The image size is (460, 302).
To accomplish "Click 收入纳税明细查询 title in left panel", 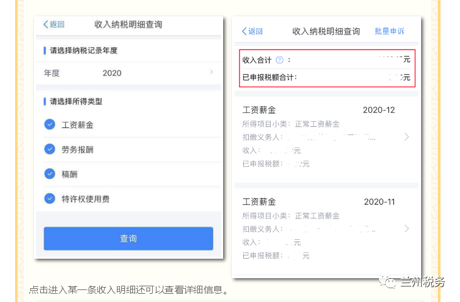I will point(128,24).
